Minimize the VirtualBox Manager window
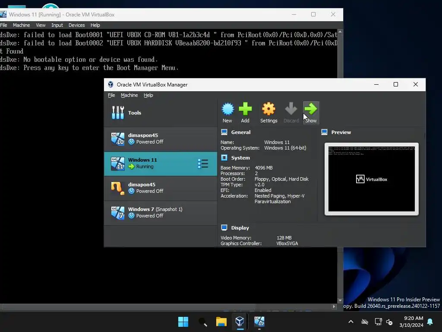 pyautogui.click(x=376, y=84)
